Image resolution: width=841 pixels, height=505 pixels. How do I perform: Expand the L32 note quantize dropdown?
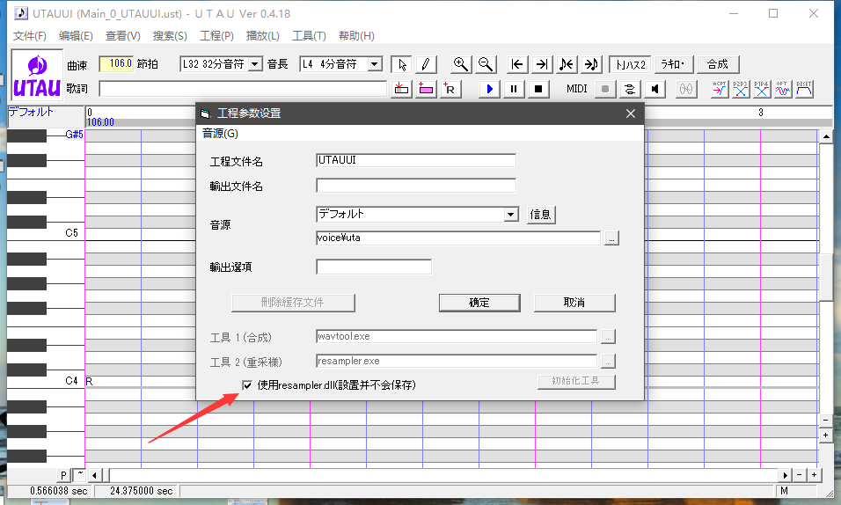tap(255, 64)
